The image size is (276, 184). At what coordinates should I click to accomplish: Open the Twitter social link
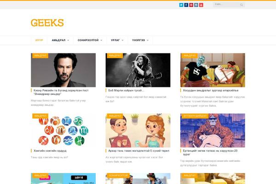point(181,5)
